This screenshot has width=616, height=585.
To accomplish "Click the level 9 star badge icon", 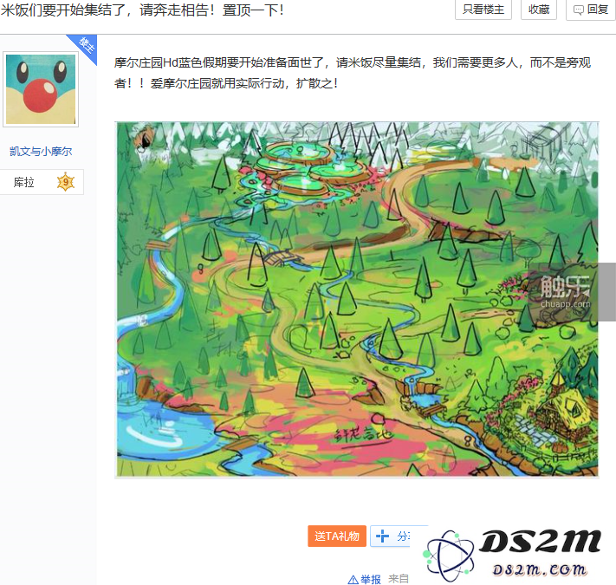I will pyautogui.click(x=66, y=182).
